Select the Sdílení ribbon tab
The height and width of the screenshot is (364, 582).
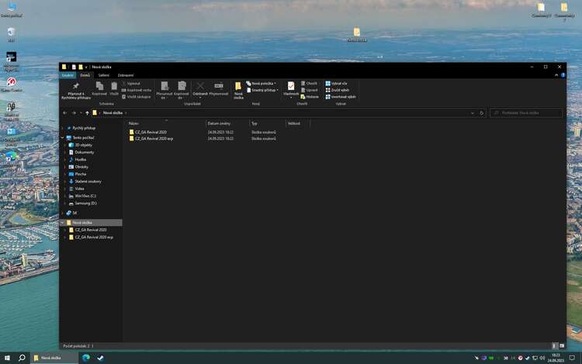click(x=103, y=75)
